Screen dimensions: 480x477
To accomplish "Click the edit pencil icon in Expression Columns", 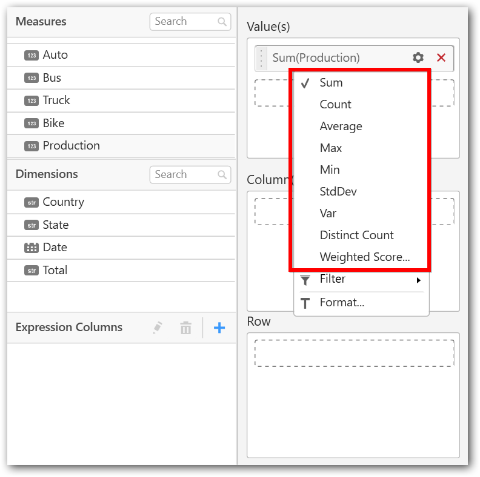I will click(158, 327).
